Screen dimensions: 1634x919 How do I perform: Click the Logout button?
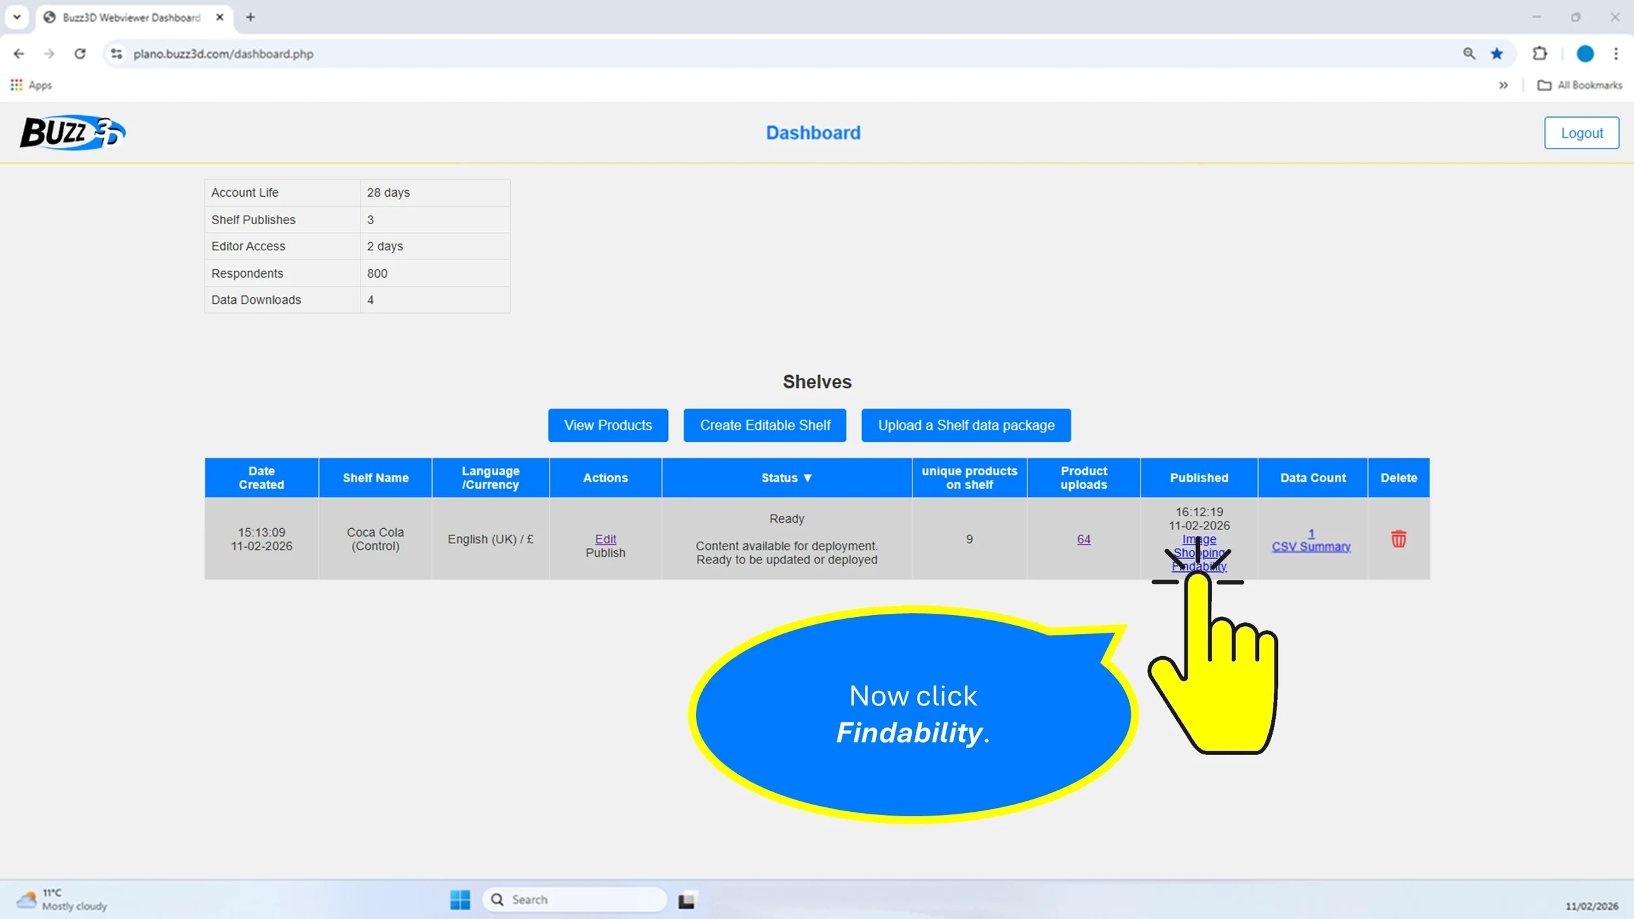(1581, 133)
